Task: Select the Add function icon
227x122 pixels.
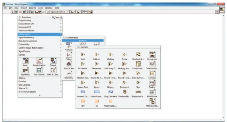Action: coord(83,55)
